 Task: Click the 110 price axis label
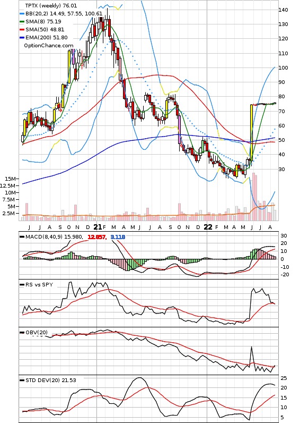pyautogui.click(x=284, y=54)
